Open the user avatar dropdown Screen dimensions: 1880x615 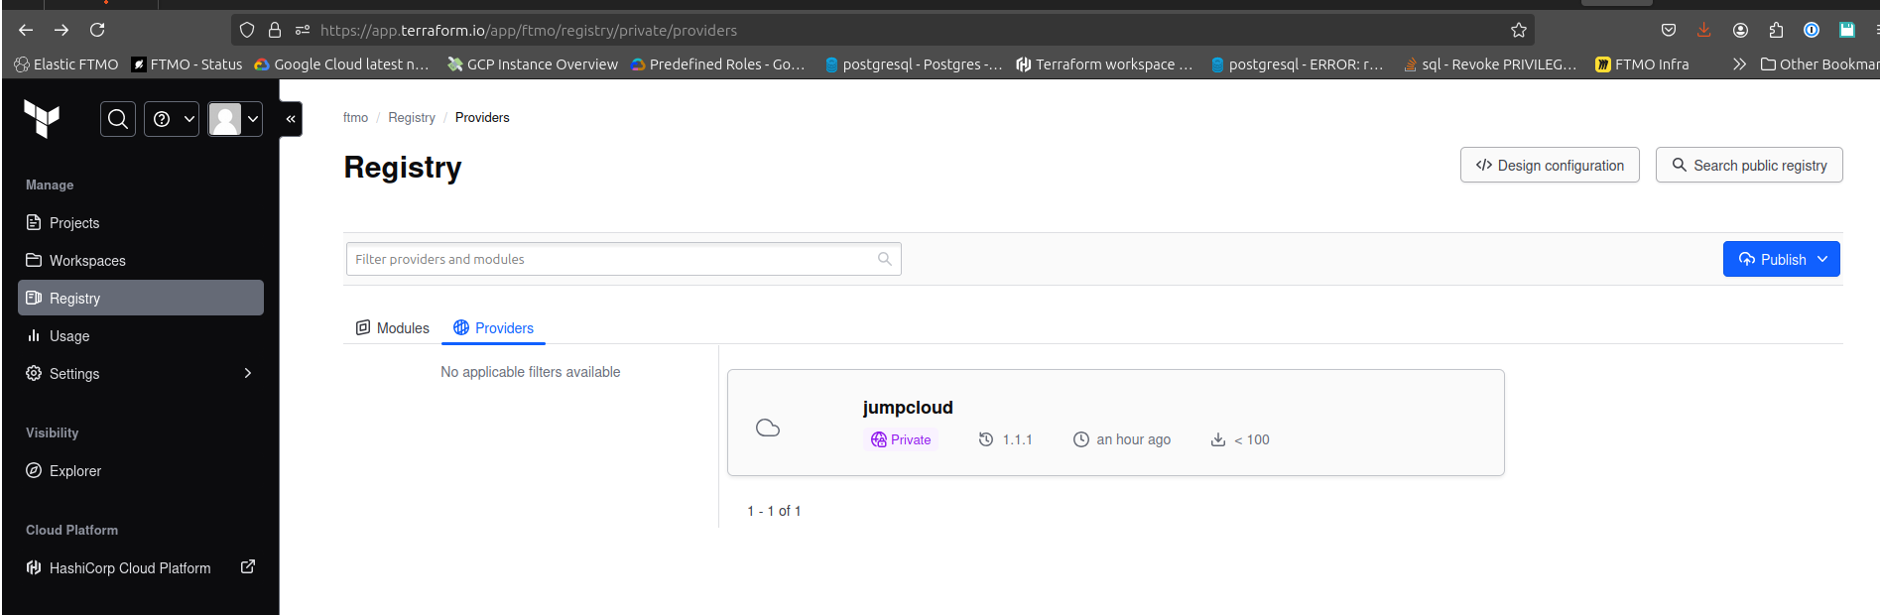235,119
